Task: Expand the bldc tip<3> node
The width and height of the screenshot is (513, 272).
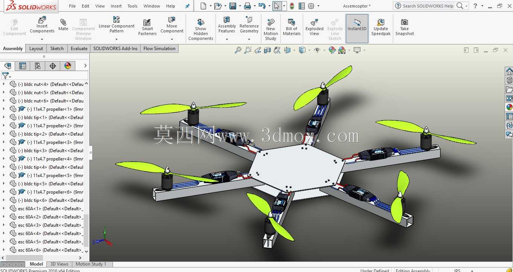Action: point(4,150)
